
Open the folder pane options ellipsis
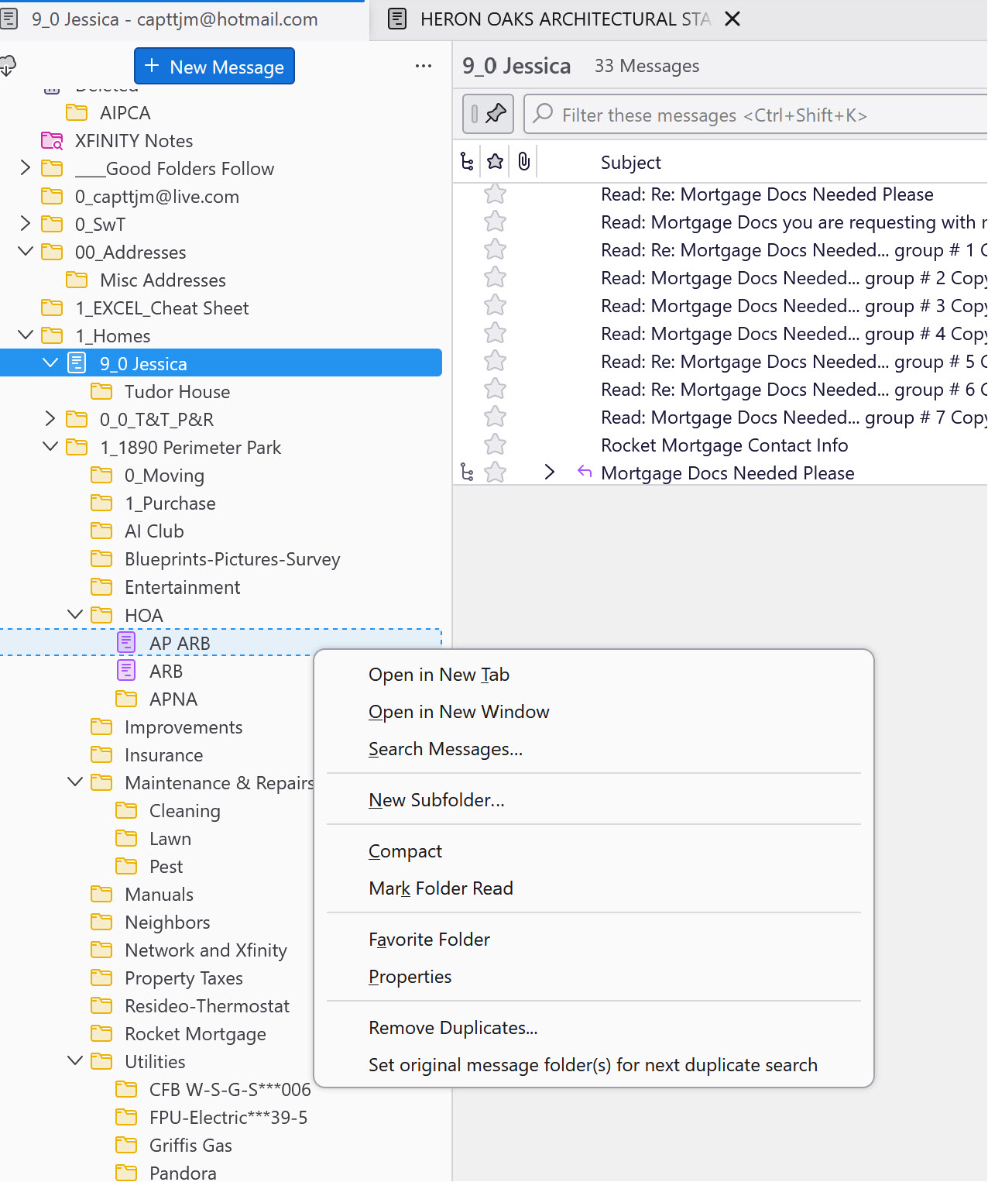424,67
